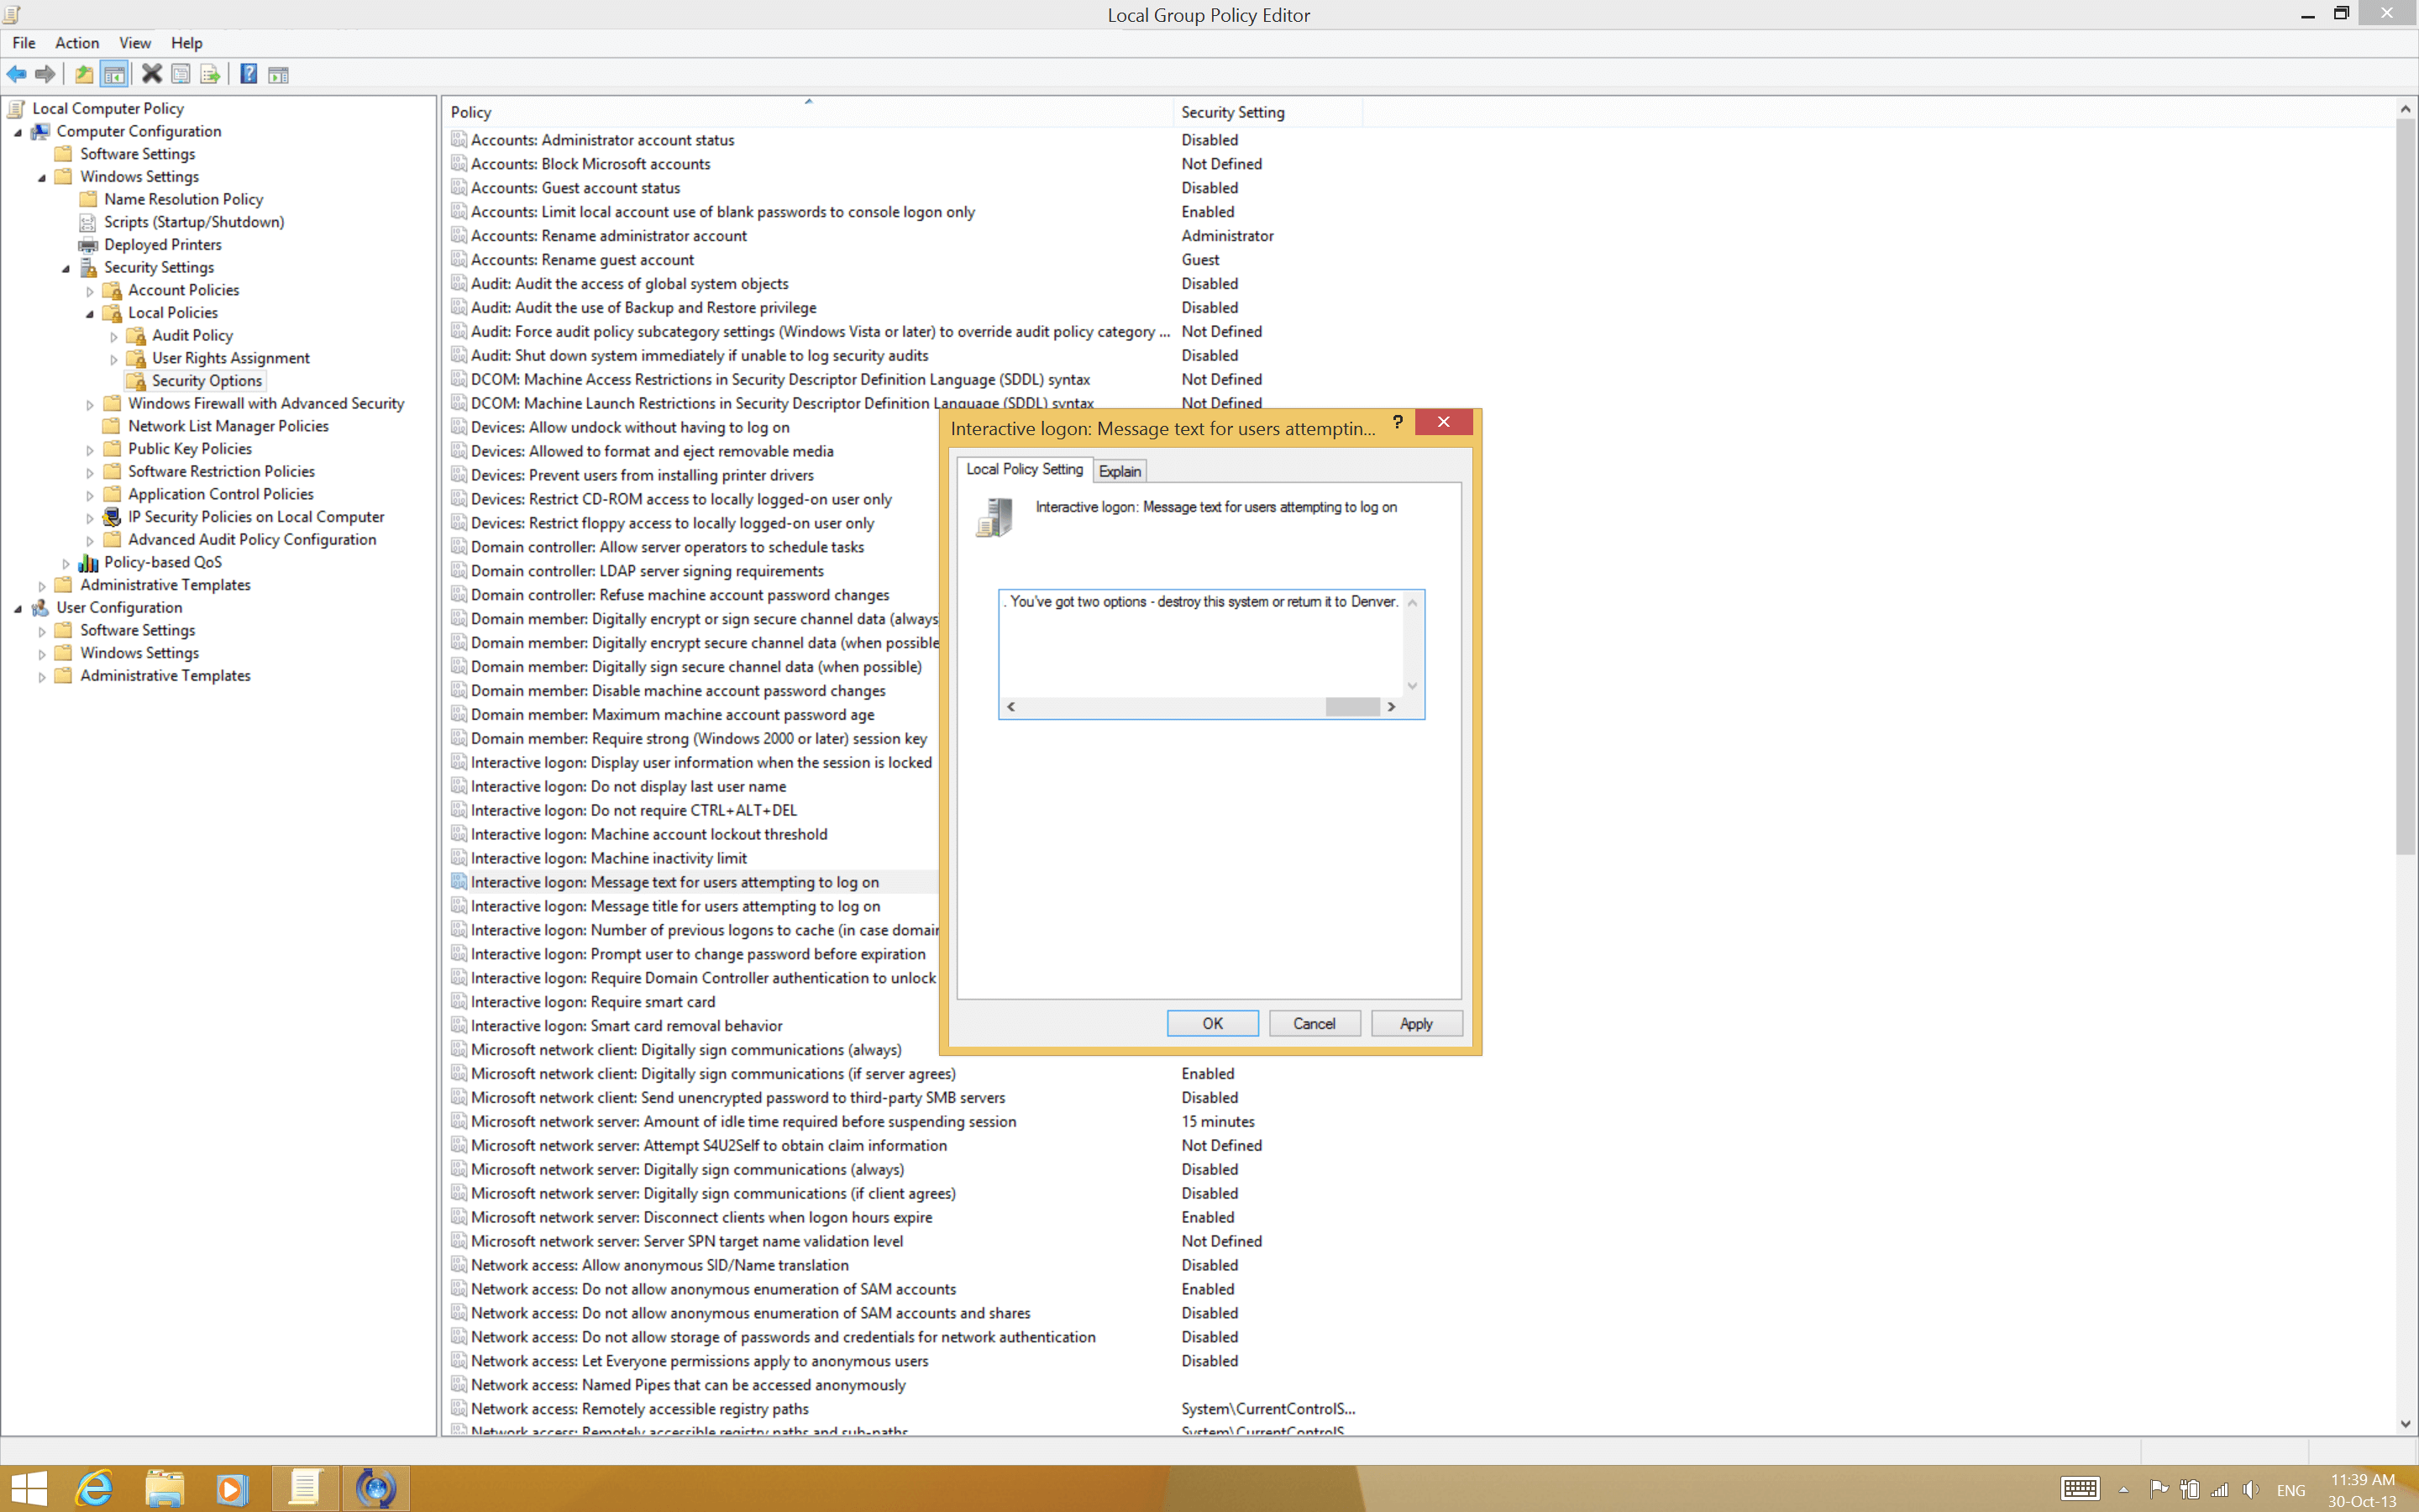Click the policy list vertical scrollbar thumb

2405,487
